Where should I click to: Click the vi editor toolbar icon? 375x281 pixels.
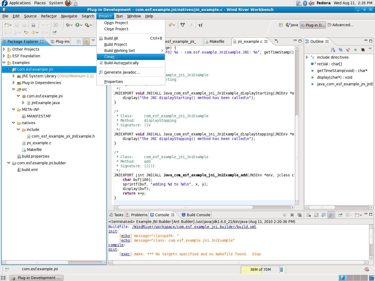[x=200, y=25]
